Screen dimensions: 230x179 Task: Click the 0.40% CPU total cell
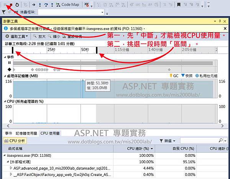tap(148, 175)
